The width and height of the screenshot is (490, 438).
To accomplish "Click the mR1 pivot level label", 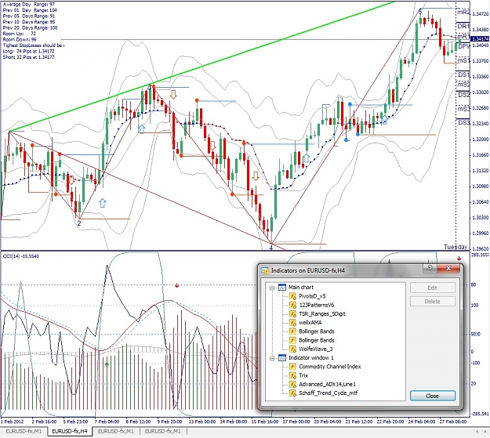I will pyautogui.click(x=463, y=37).
